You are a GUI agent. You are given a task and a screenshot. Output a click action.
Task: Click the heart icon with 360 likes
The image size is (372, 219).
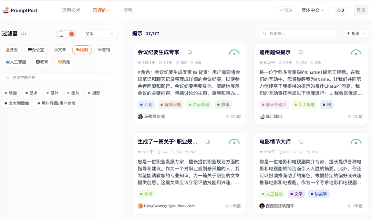173,152
